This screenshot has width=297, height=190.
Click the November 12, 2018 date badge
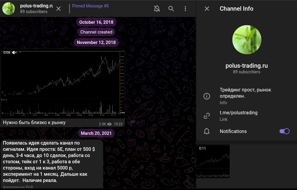click(x=96, y=42)
